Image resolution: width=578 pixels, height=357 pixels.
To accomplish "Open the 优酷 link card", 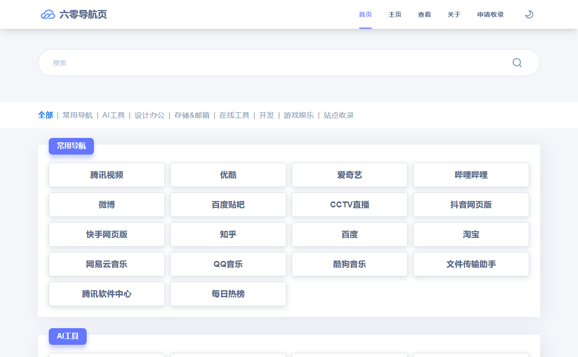I will (228, 175).
